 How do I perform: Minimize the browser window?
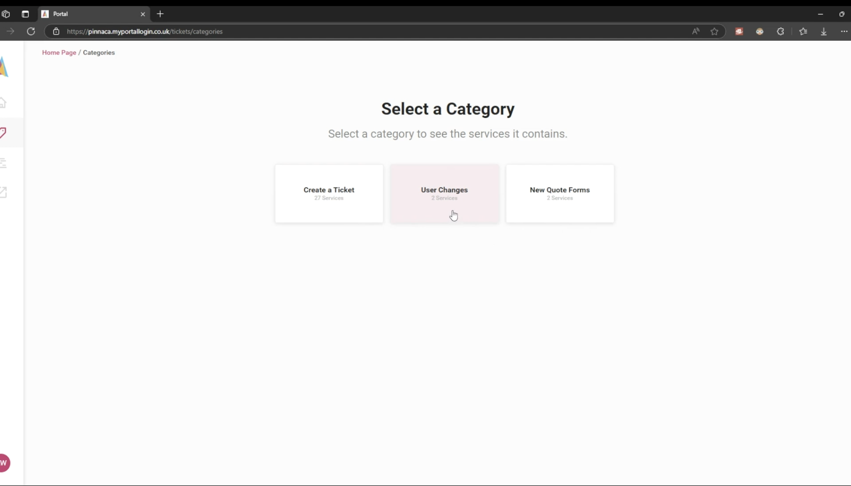820,14
